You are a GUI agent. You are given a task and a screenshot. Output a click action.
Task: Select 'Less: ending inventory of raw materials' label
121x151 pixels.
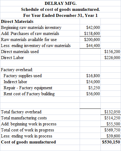pyautogui.click(x=36, y=46)
